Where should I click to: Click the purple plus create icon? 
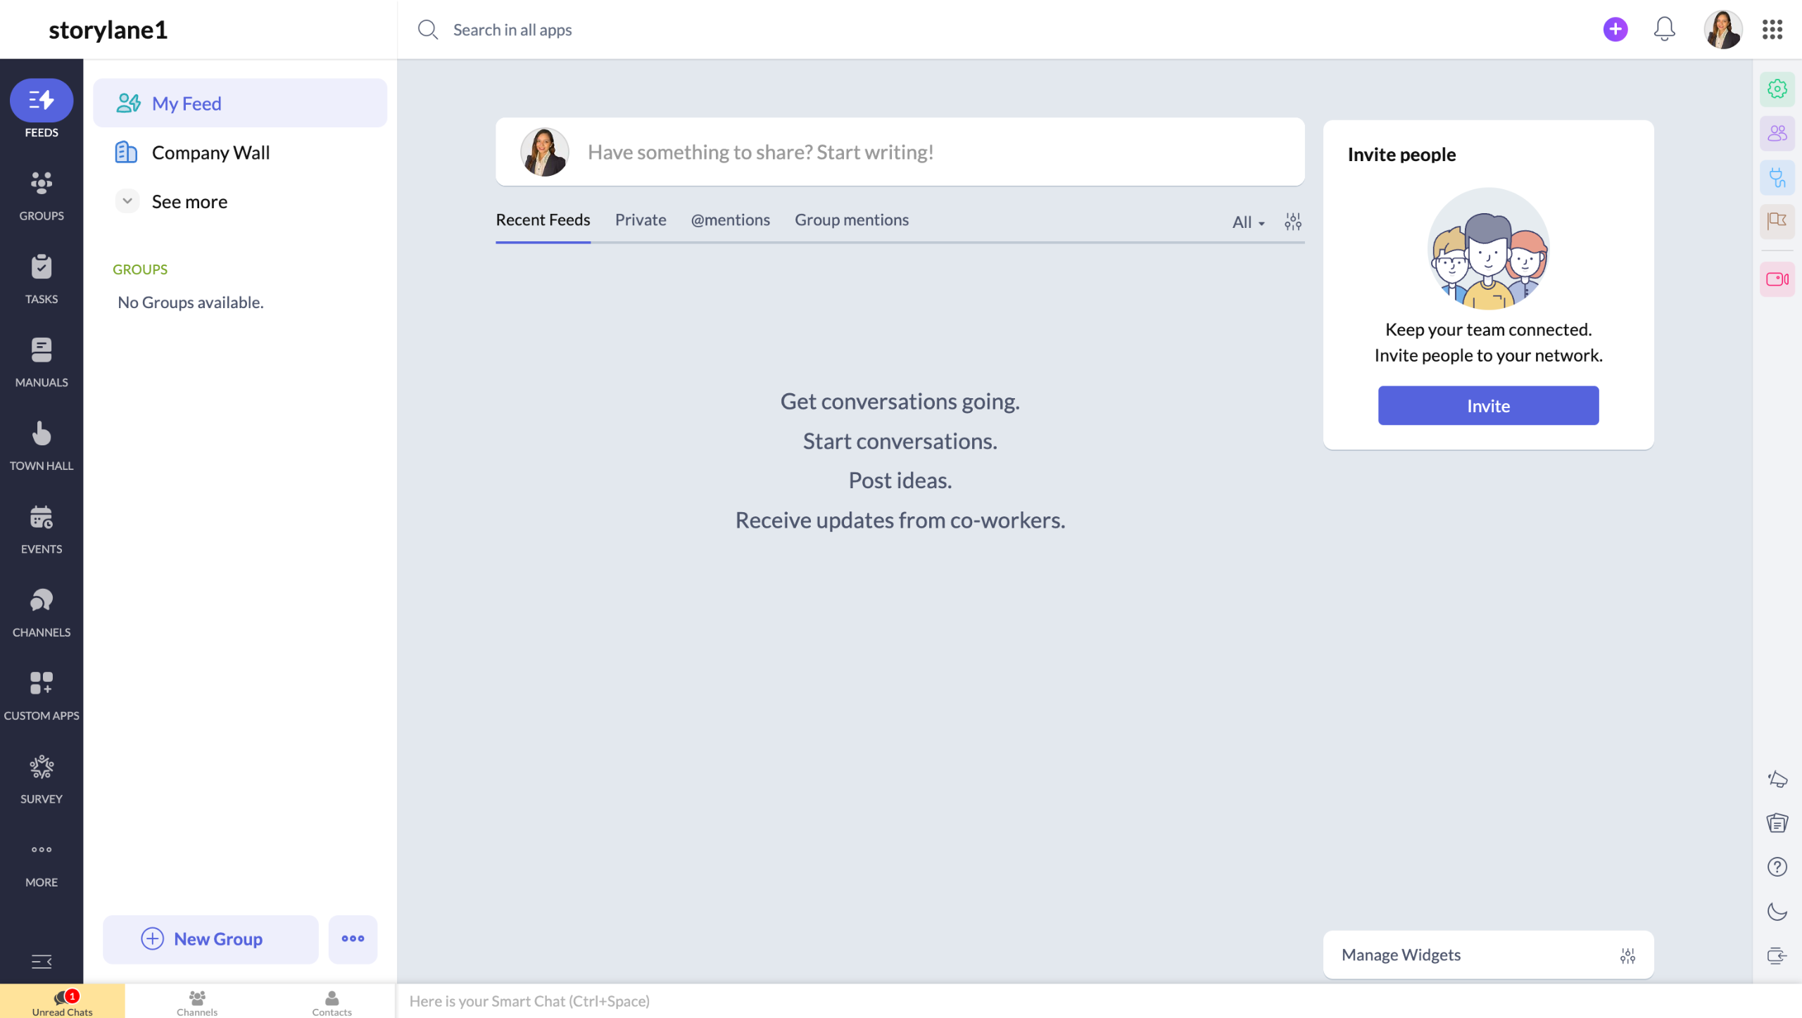point(1615,30)
